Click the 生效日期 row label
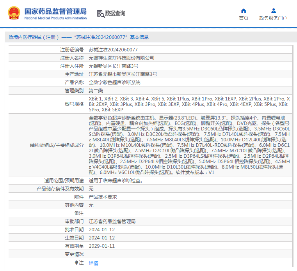The width and height of the screenshot is (297, 271). click(x=74, y=238)
